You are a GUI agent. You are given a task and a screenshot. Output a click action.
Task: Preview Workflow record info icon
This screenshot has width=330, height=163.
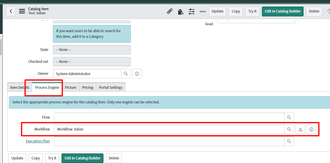(311, 129)
